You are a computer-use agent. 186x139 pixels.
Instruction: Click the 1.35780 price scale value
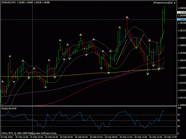(x=182, y=53)
